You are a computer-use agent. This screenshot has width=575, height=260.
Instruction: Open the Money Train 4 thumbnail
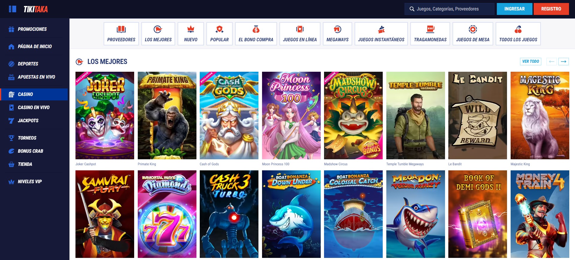coord(540,214)
